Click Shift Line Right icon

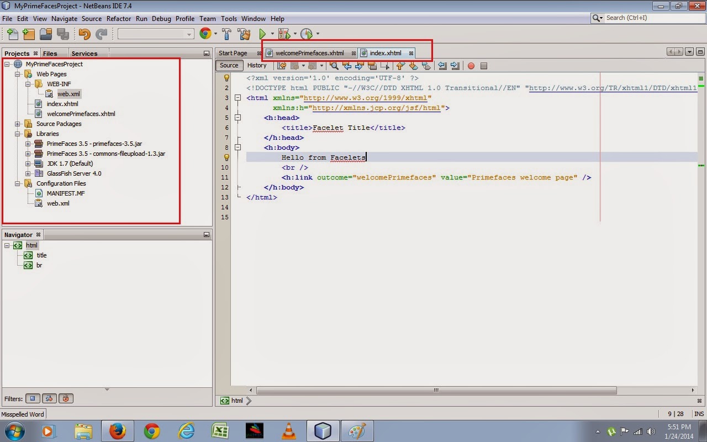tap(455, 66)
